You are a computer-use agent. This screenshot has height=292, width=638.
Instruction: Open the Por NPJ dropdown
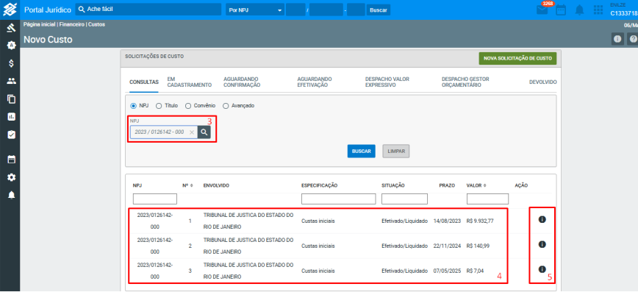255,10
